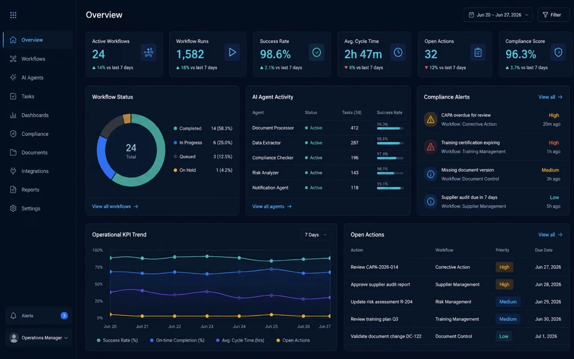Click the Success Rate checkmark icon
Viewport: 574px width, 359px height.
317,52
